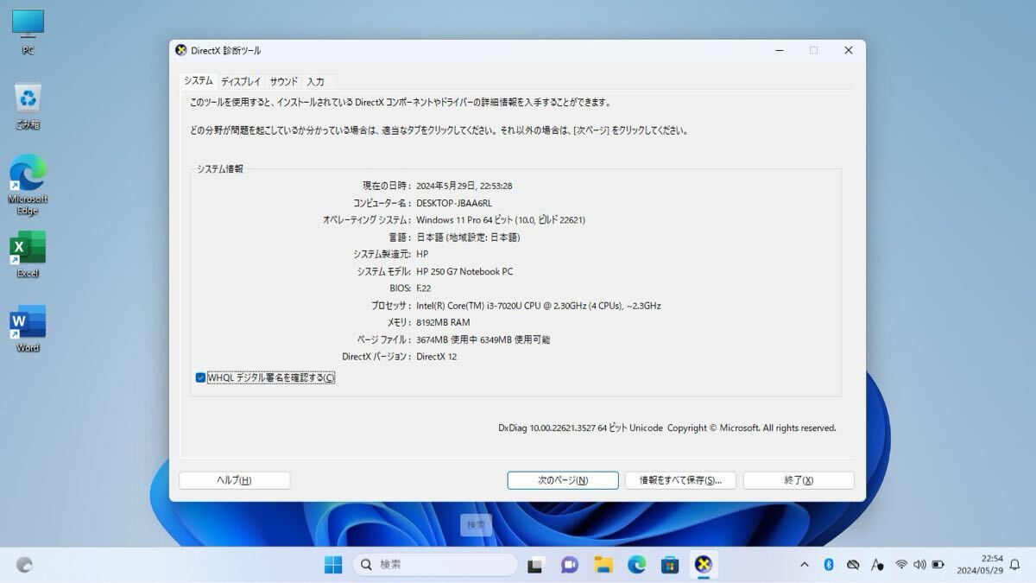Switch to the 入力 tab
This screenshot has width=1036, height=583.
tap(316, 81)
